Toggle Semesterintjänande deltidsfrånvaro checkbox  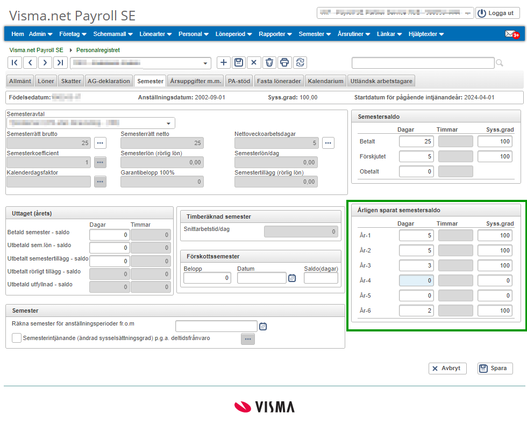coord(17,338)
